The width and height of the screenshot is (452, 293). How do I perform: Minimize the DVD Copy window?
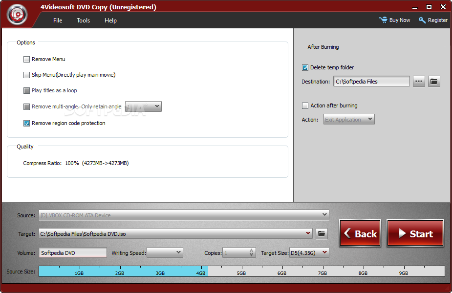point(415,7)
